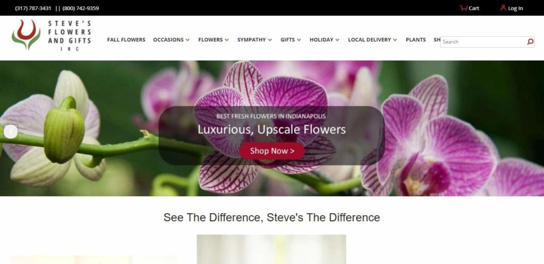Expand the Occasions dropdown chevron
This screenshot has height=264, width=544.
(x=188, y=40)
